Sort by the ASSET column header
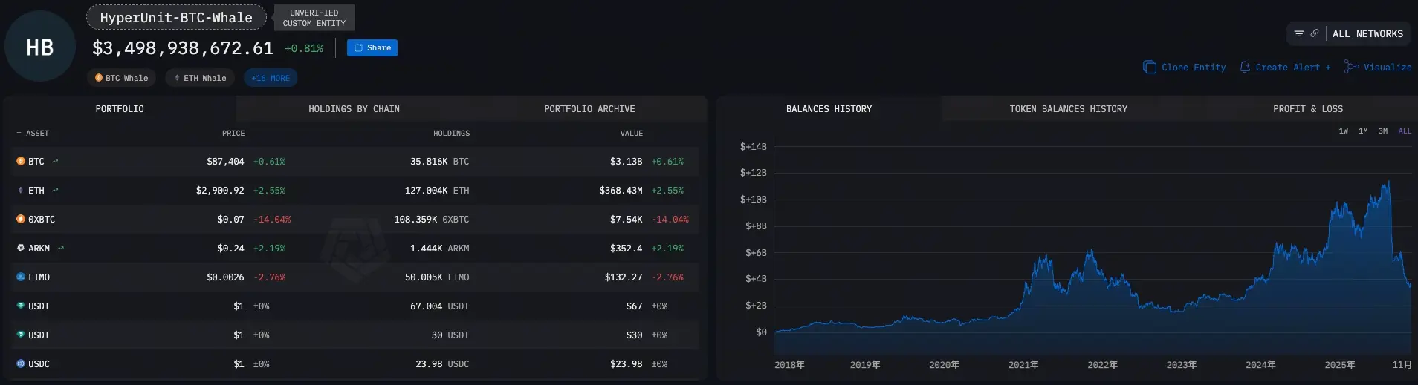 pos(37,133)
